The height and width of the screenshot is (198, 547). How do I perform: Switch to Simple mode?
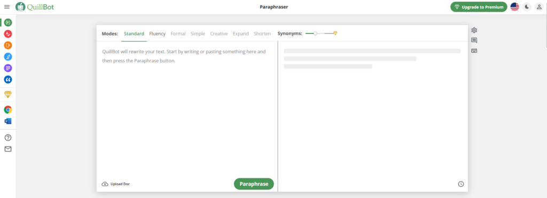click(198, 34)
